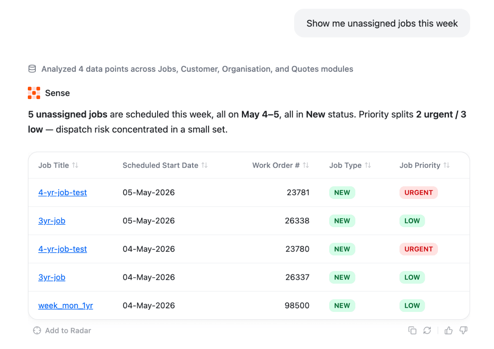Click the regenerate response icon
Image resolution: width=494 pixels, height=349 pixels.
427,330
